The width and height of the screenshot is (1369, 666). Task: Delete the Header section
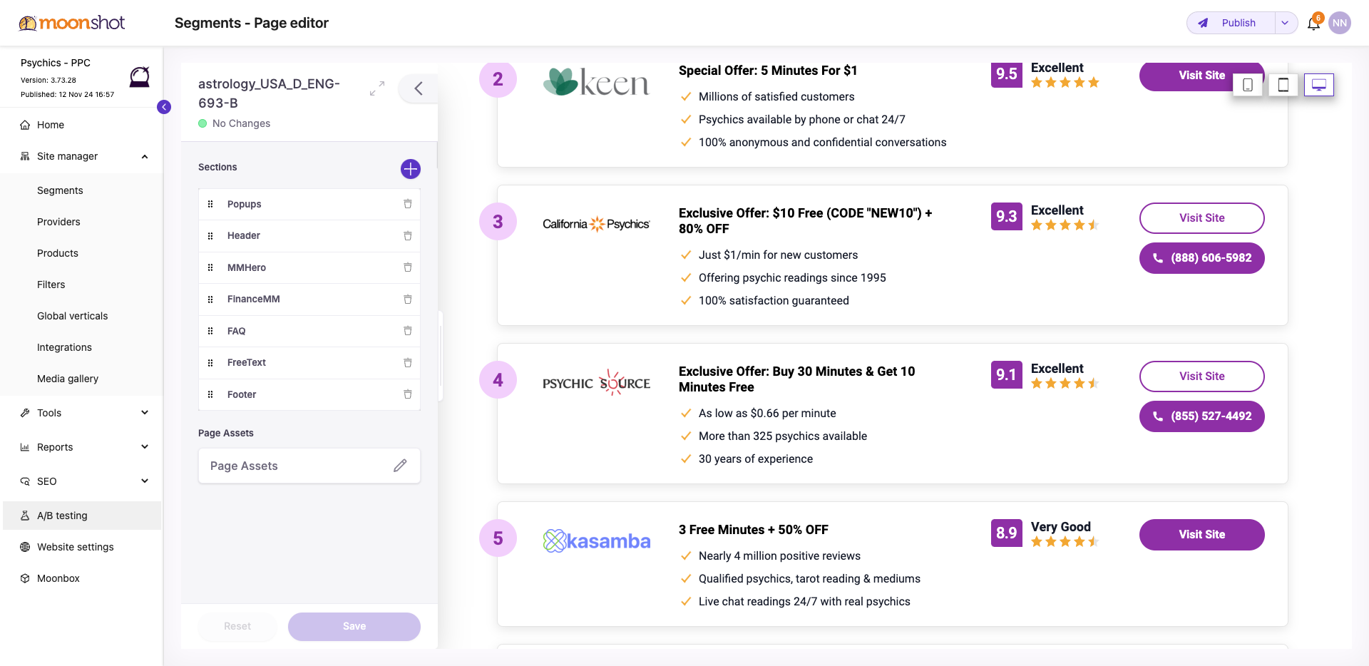point(408,236)
